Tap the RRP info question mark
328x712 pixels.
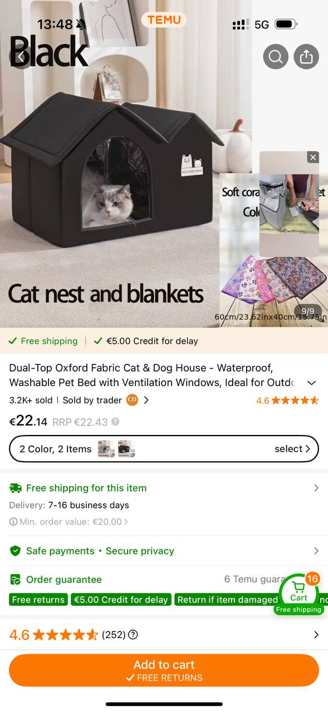tap(115, 422)
